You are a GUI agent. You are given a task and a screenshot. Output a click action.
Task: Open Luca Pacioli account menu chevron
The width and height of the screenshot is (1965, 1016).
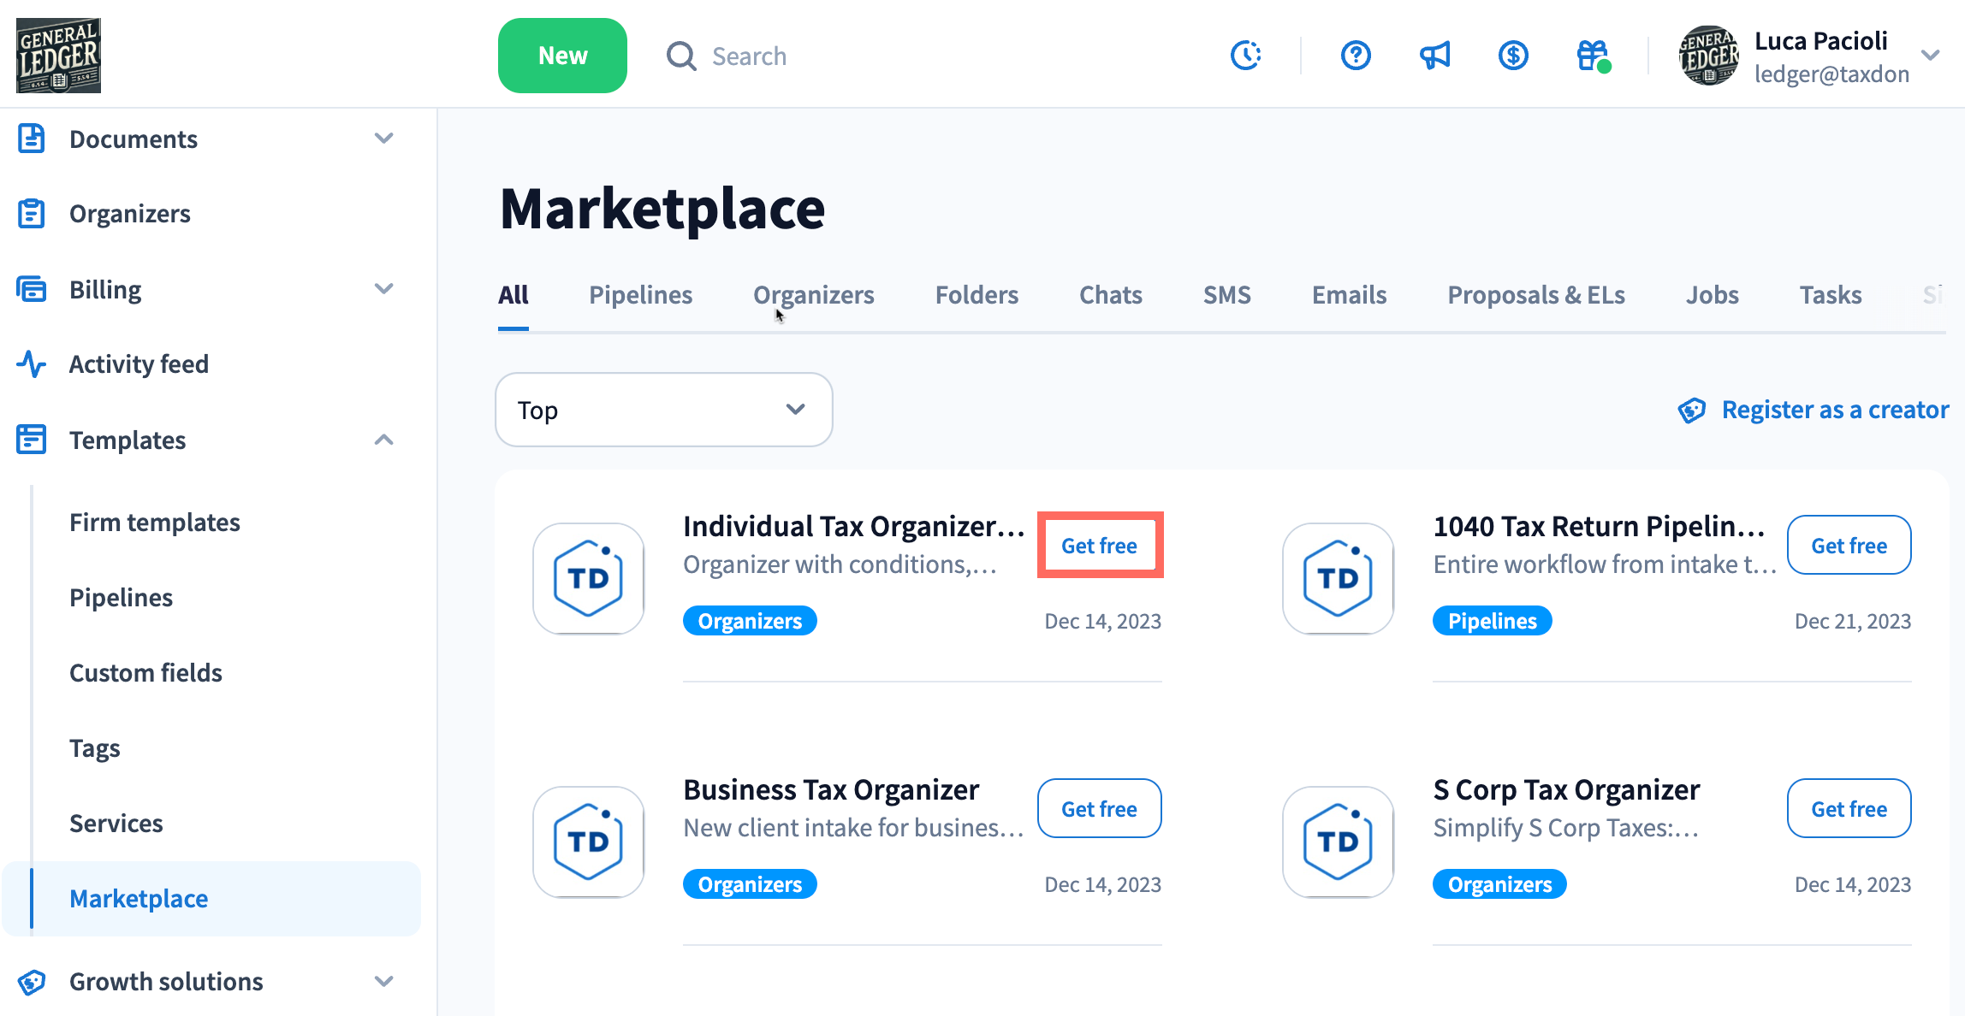(1930, 56)
